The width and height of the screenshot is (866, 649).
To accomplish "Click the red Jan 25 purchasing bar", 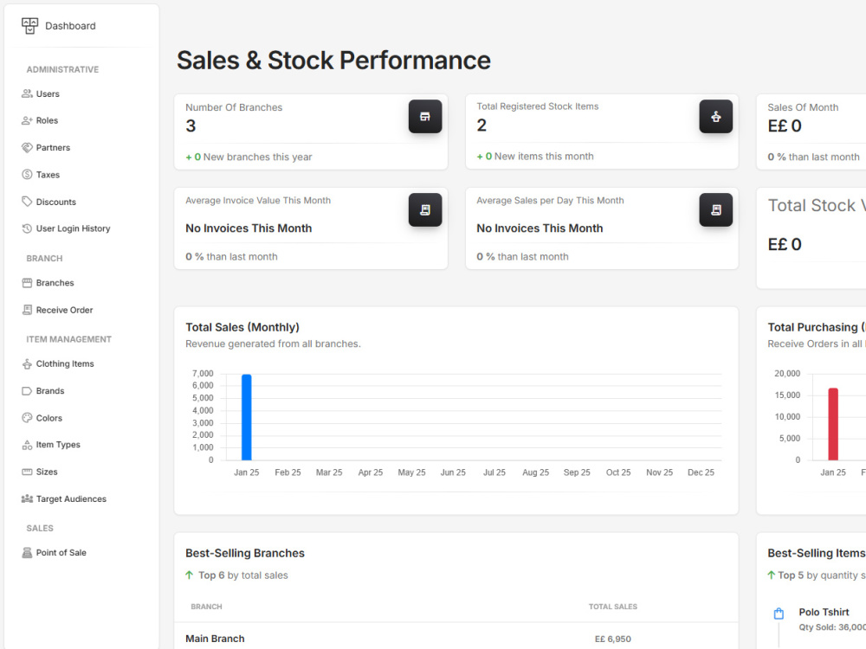I will click(833, 424).
